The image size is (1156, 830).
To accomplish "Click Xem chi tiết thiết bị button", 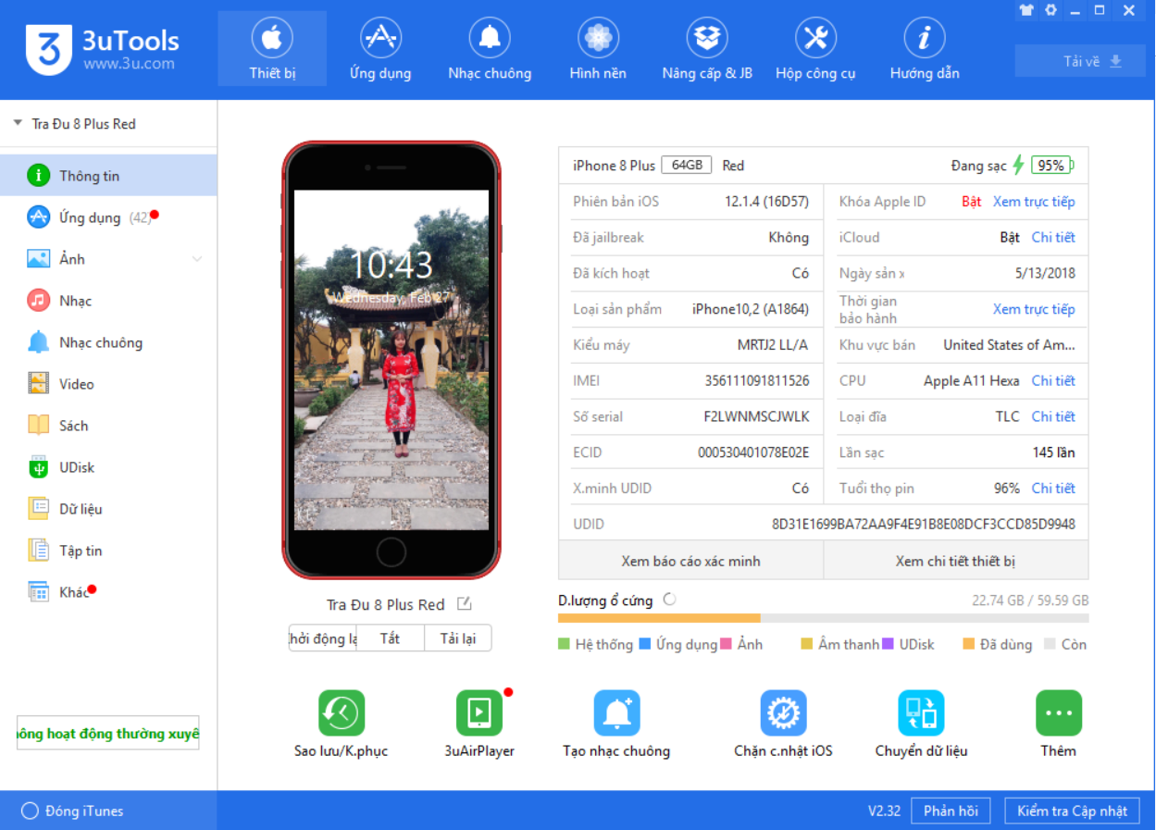I will tap(956, 561).
